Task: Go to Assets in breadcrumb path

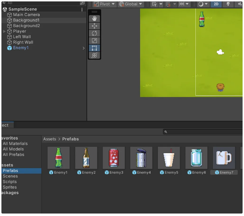Action: tap(50, 139)
